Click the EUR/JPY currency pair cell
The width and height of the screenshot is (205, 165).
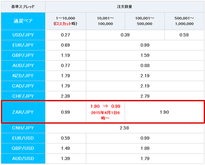pyautogui.click(x=23, y=45)
